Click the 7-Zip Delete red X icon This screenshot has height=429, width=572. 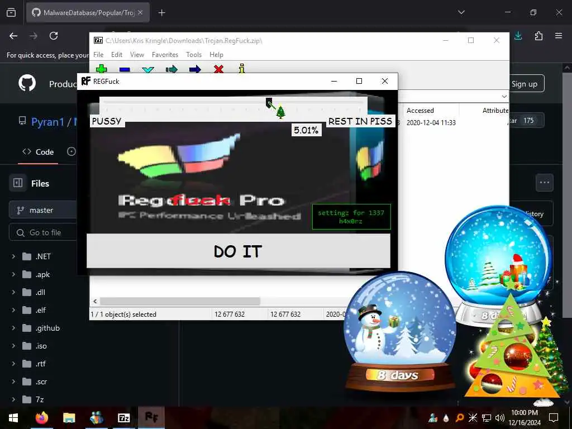[218, 69]
